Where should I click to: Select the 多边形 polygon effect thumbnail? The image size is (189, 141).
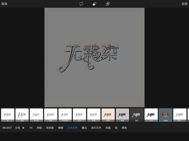click(x=36, y=115)
